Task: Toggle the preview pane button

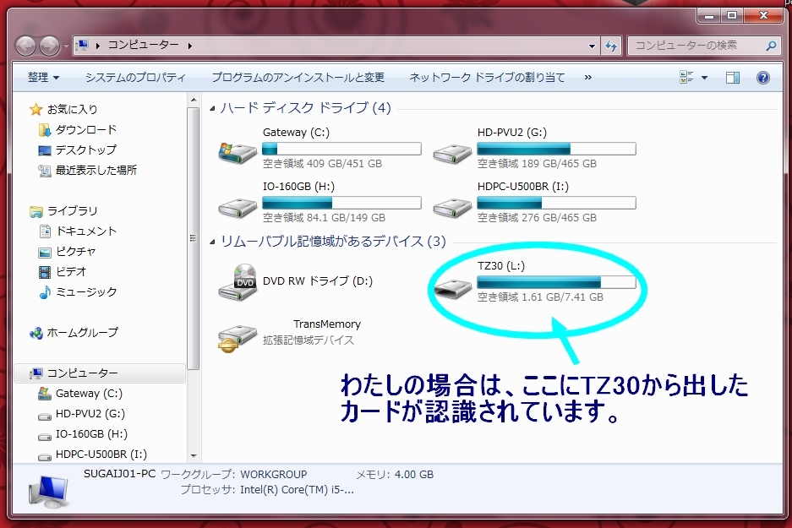Action: pyautogui.click(x=733, y=77)
